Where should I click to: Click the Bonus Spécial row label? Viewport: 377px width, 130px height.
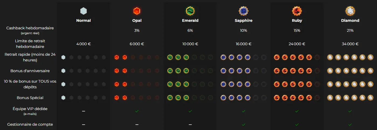[30, 98]
